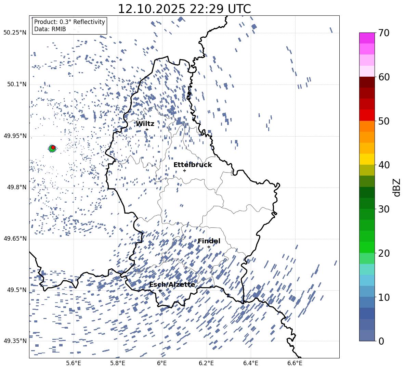405x370 pixels.
Task: Select the magenta swatch at top of colorbar
Action: (x=367, y=38)
